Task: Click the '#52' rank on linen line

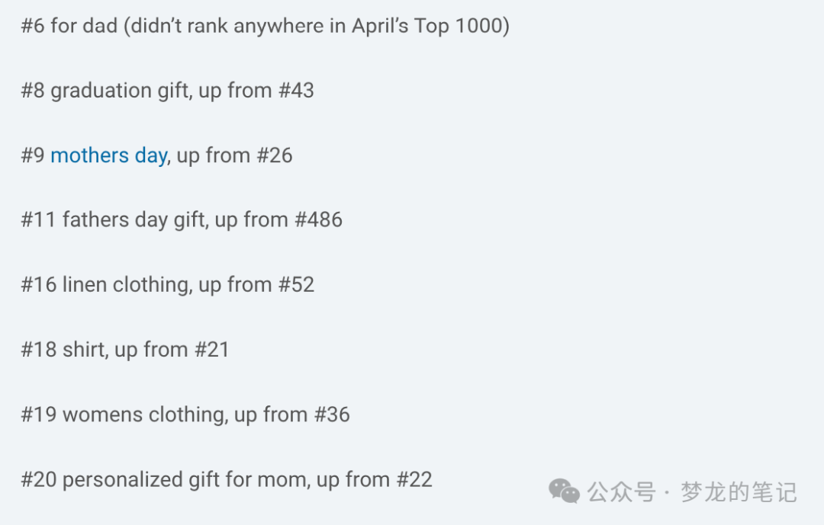Action: tap(296, 284)
